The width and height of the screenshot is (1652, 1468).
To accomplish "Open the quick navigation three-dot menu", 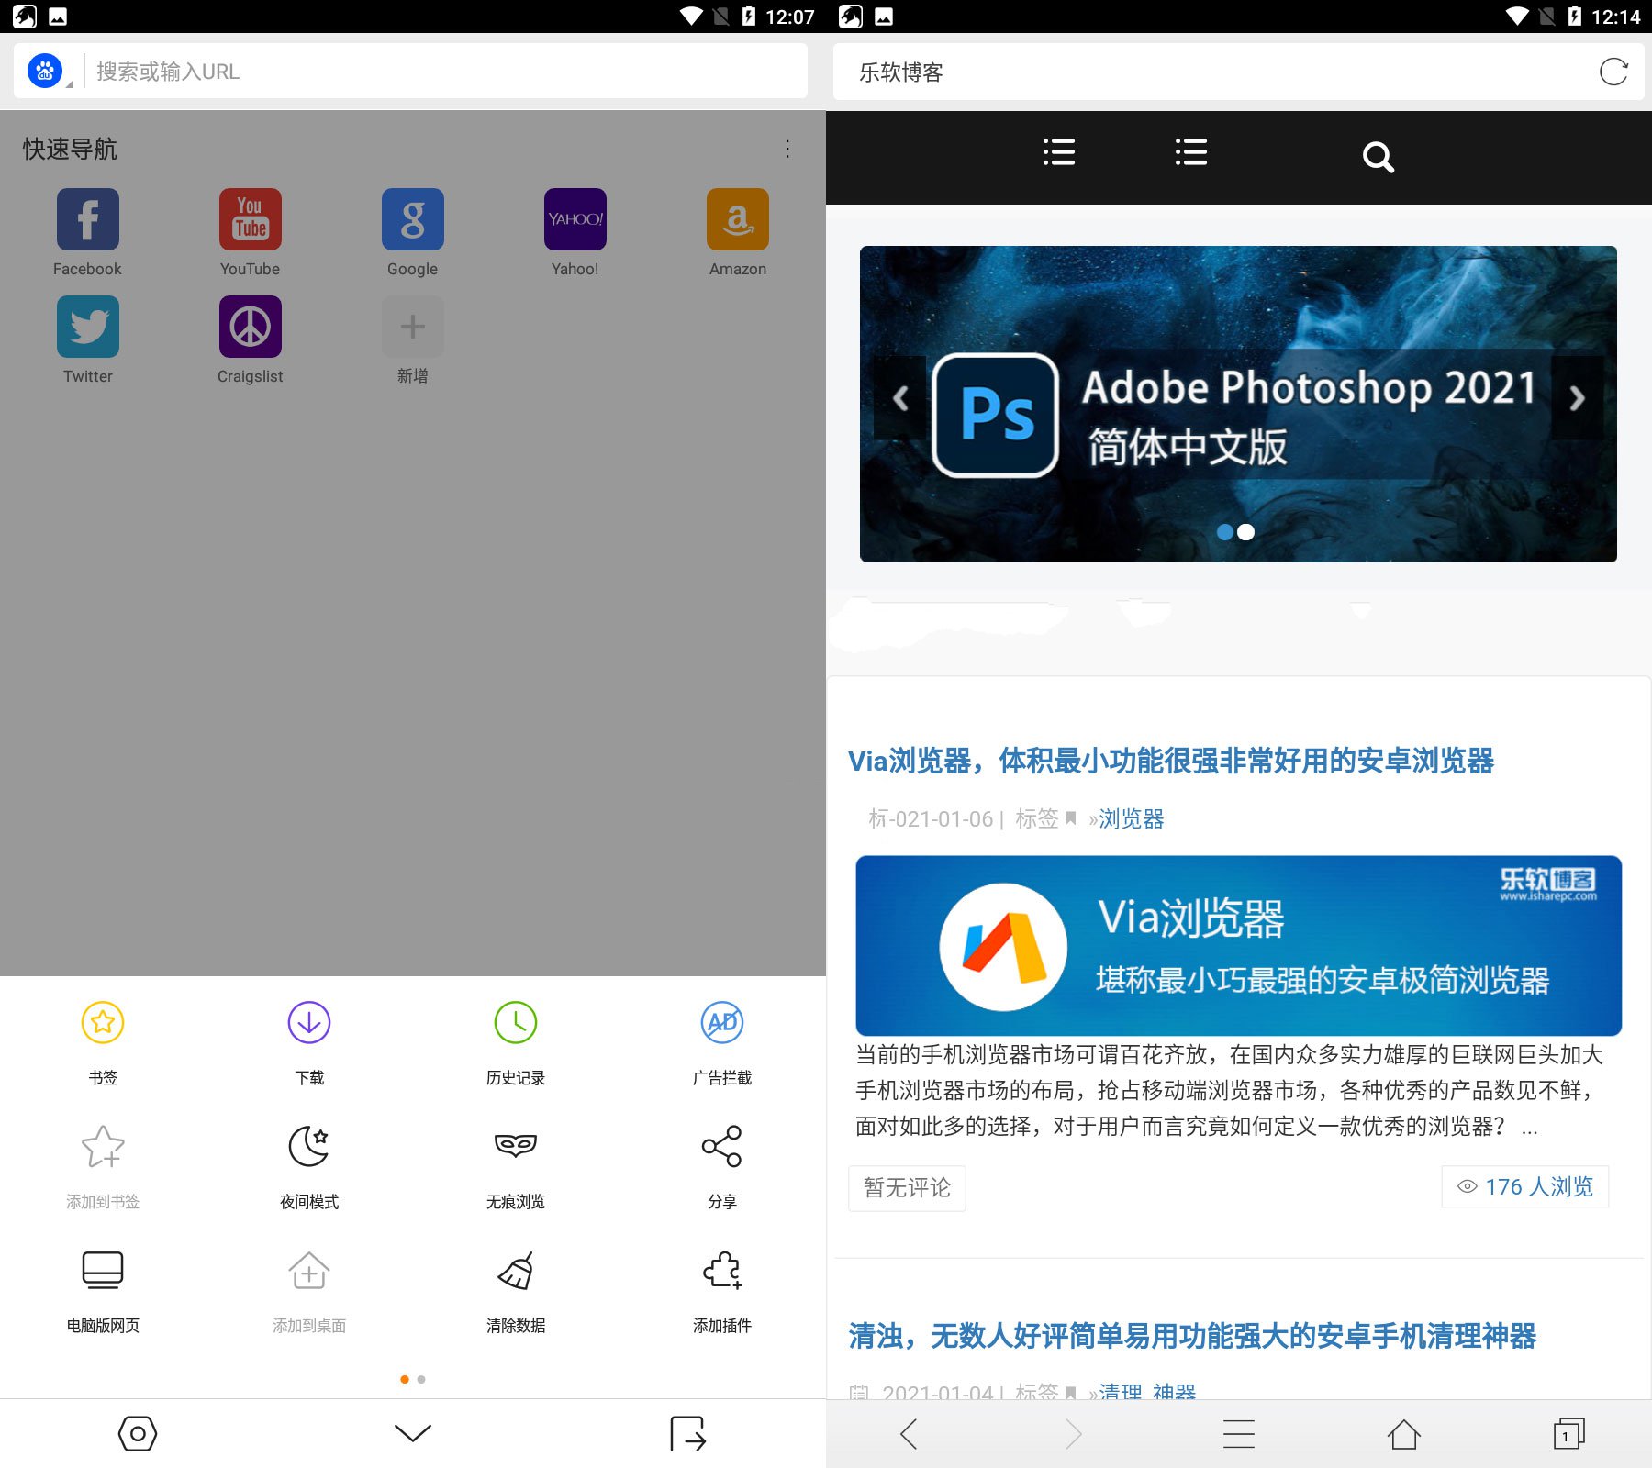I will (787, 149).
